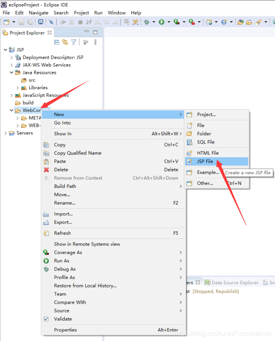Click the Step Into toolbar icon
This screenshot has width=275, height=341.
coord(98,22)
